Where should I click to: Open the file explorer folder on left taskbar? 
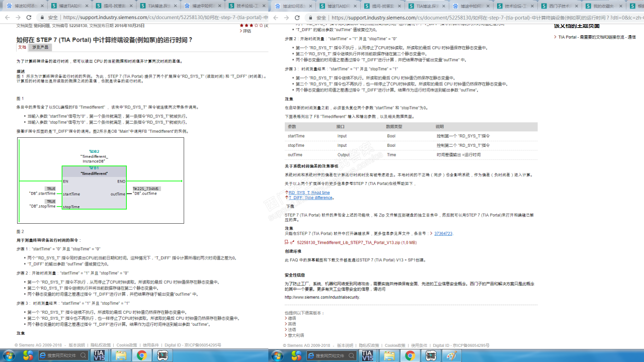coord(121,355)
